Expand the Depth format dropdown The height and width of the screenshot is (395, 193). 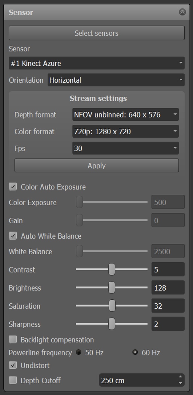click(x=125, y=115)
